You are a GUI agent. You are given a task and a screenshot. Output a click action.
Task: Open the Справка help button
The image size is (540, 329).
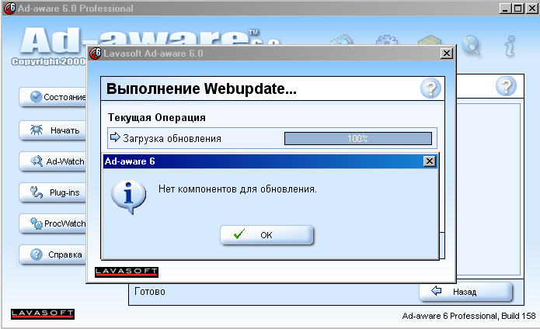(53, 255)
